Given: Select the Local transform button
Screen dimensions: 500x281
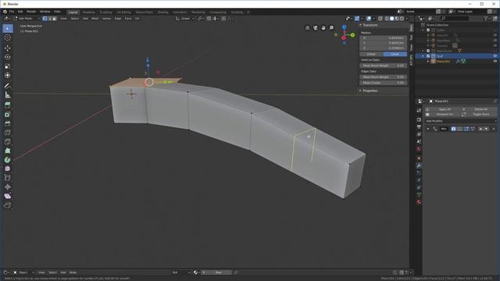Looking at the screenshot, I should coord(395,54).
